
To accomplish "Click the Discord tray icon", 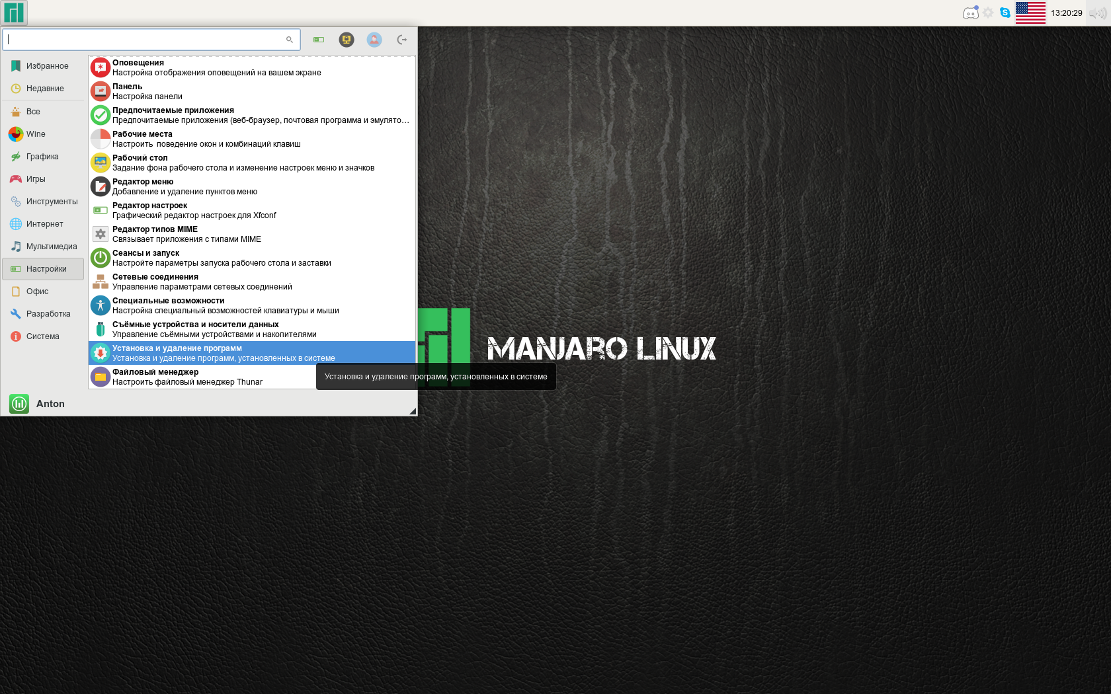I will pyautogui.click(x=971, y=13).
